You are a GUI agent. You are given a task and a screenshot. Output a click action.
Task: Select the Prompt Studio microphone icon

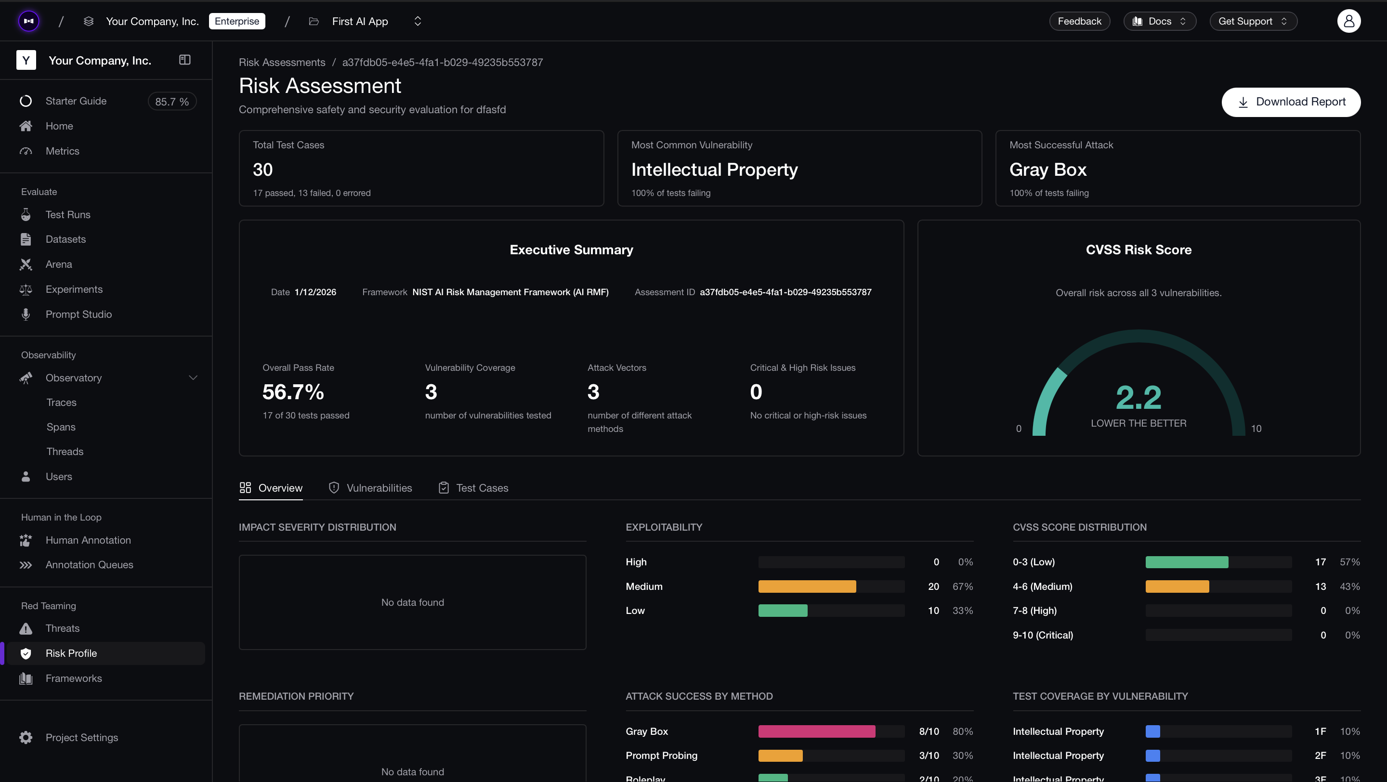[x=26, y=314]
